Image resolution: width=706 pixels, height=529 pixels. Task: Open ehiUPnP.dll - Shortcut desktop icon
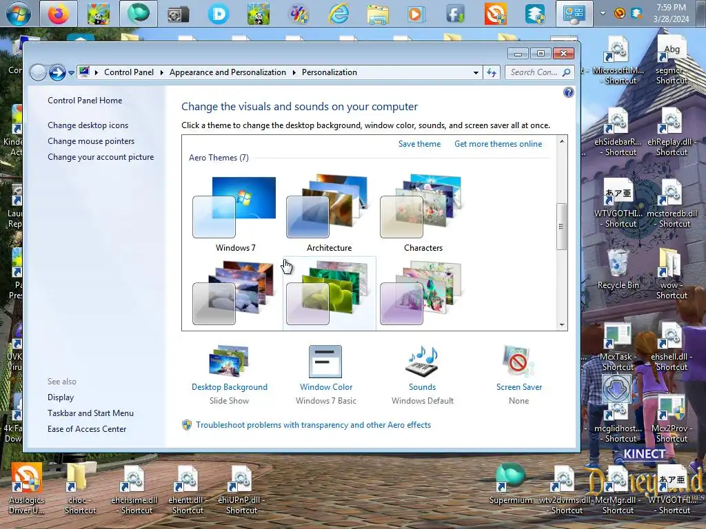(241, 490)
